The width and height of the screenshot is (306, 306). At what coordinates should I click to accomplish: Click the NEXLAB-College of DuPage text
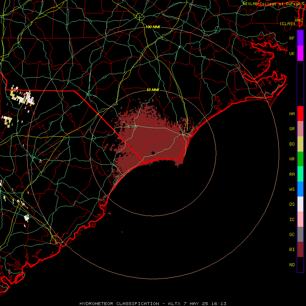coord(272,4)
